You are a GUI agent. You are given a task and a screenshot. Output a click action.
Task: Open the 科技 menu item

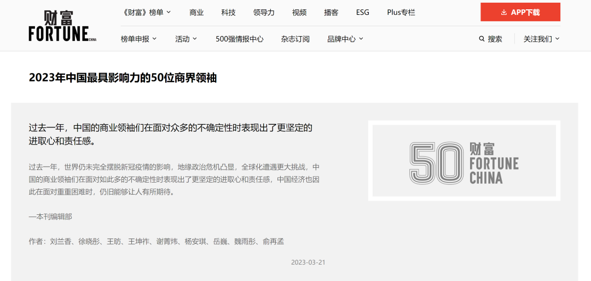point(228,12)
